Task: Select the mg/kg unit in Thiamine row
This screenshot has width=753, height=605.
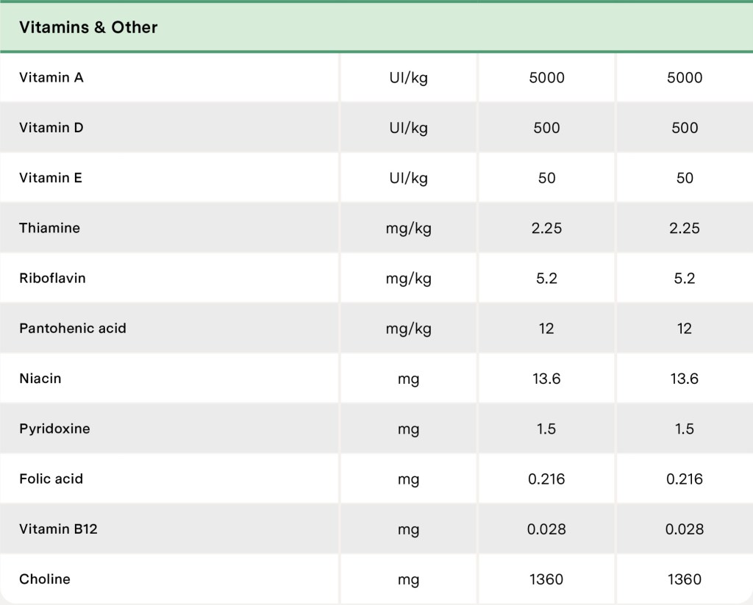Action: (x=408, y=229)
